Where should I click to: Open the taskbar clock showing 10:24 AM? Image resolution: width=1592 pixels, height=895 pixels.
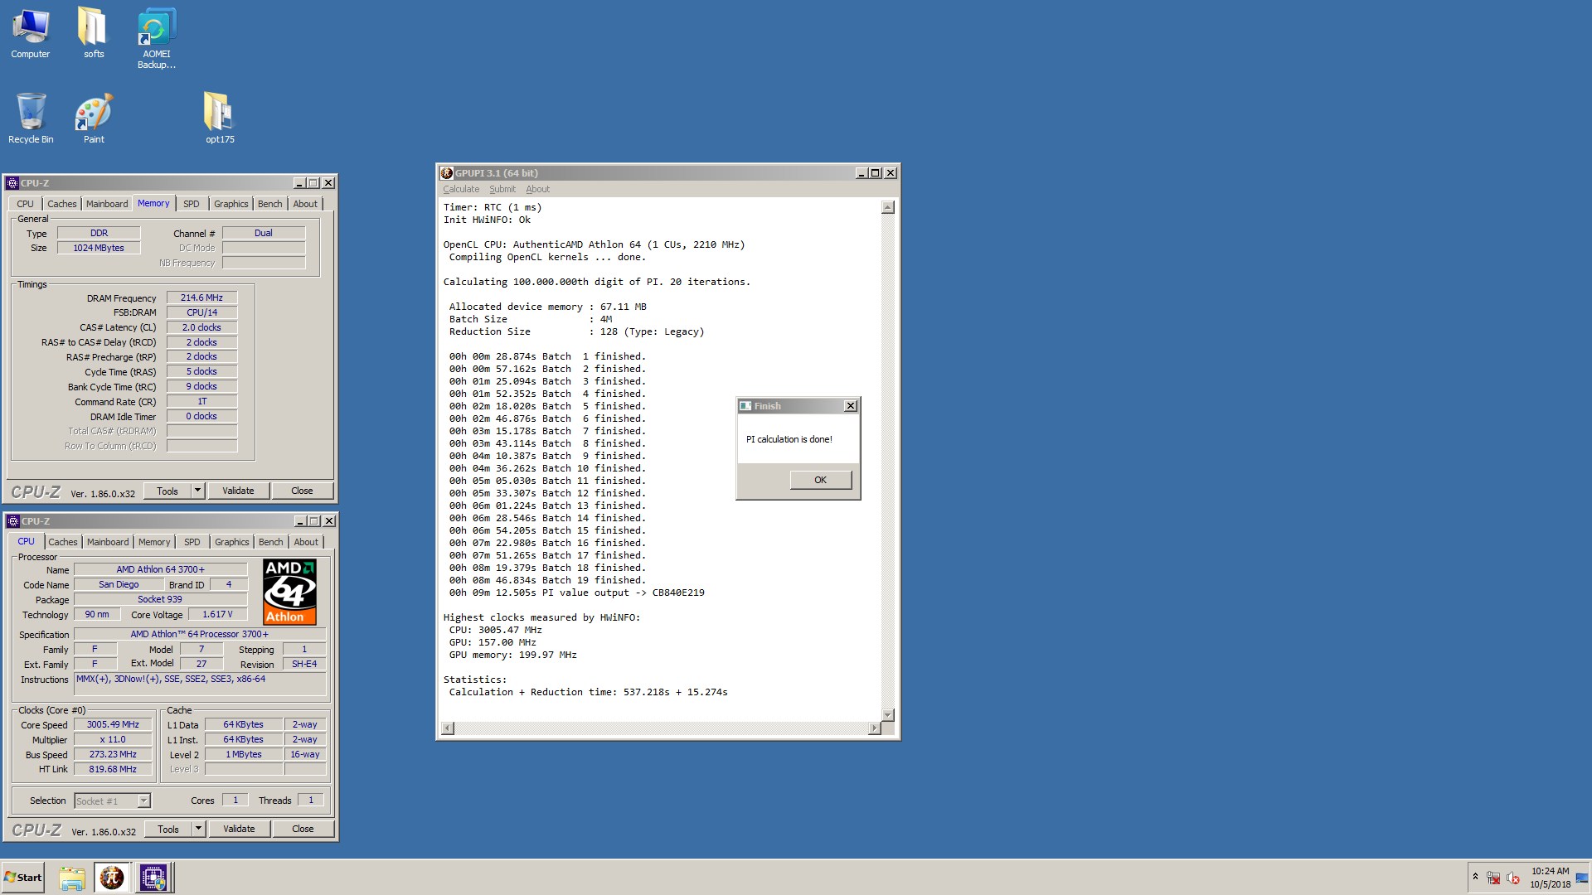[1550, 878]
